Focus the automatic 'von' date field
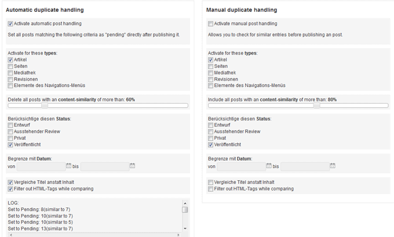The width and height of the screenshot is (394, 237). pos(41,166)
